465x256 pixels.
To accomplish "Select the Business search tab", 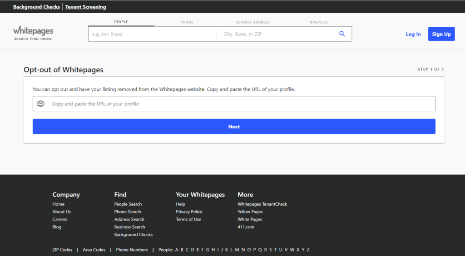I will (x=319, y=22).
